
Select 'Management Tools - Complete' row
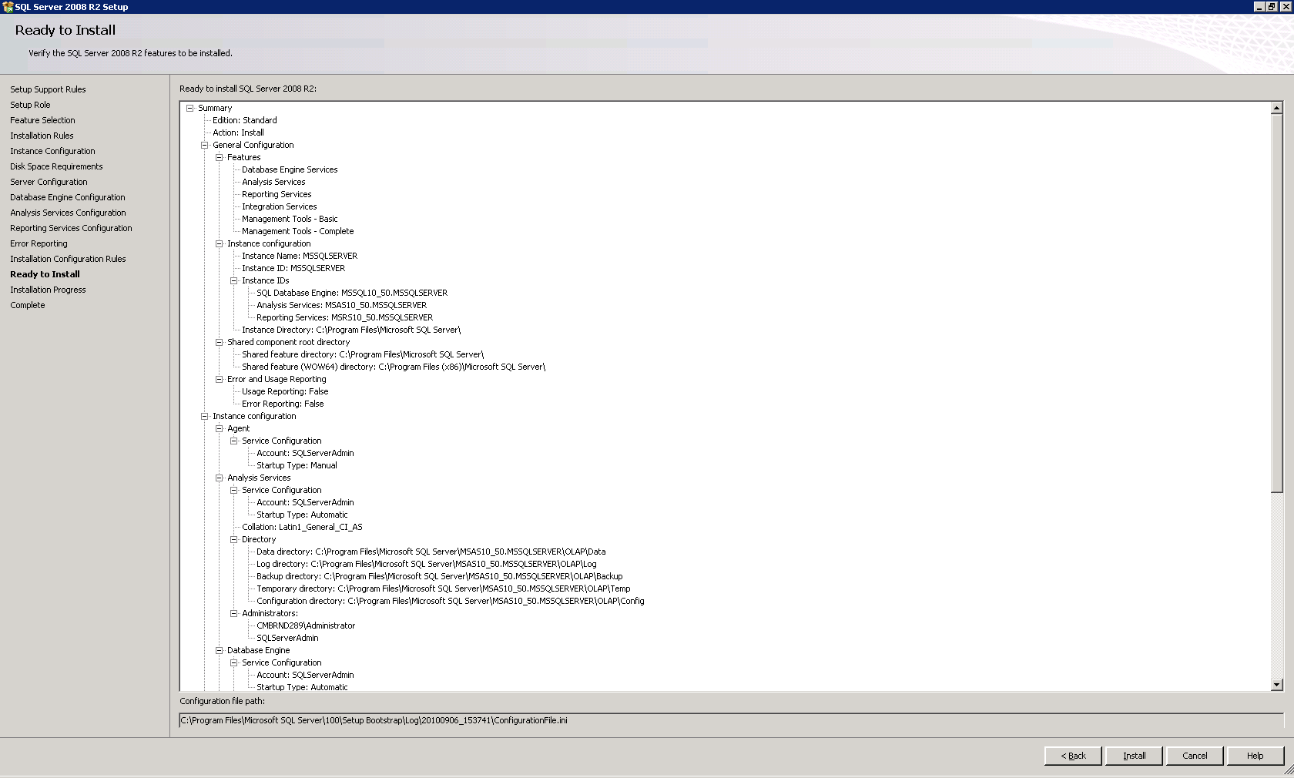click(x=298, y=231)
